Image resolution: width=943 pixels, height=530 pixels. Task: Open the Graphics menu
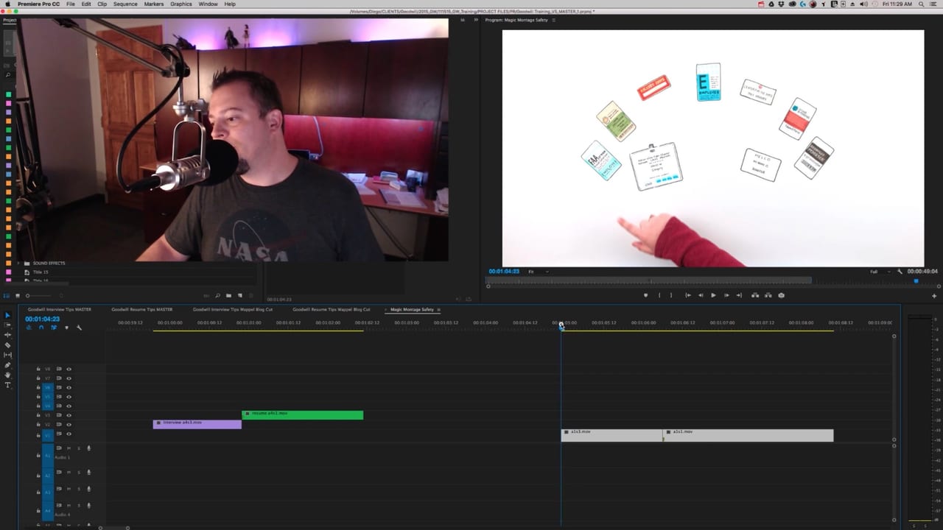click(x=181, y=4)
